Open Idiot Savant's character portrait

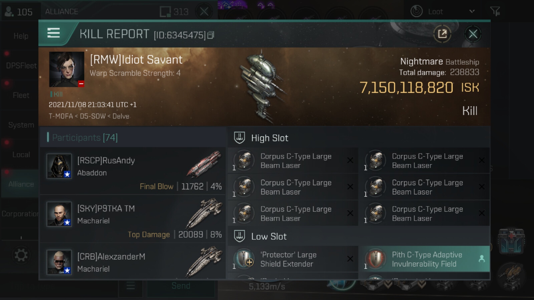click(x=67, y=69)
